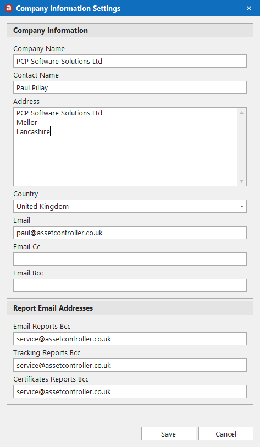The image size is (260, 447).
Task: Close the Company Information Settings dialog
Action: [249, 8]
